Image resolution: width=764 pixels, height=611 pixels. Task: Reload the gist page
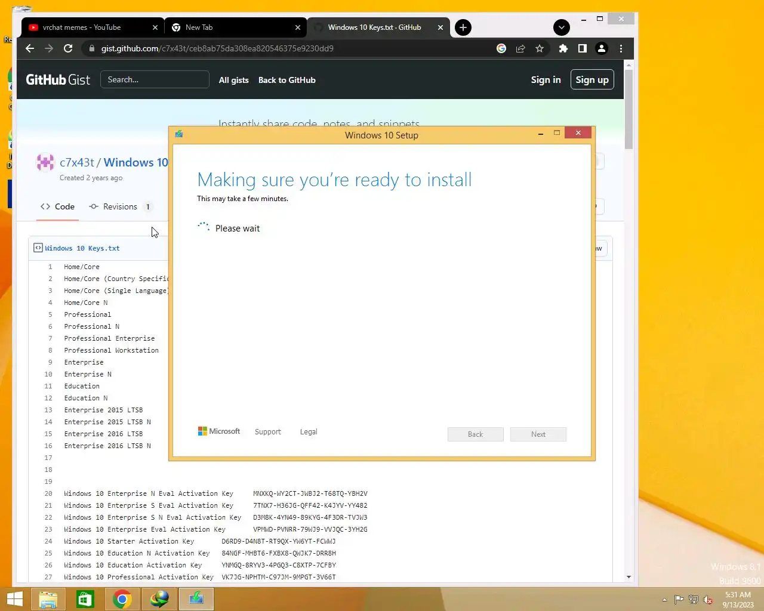(x=68, y=48)
